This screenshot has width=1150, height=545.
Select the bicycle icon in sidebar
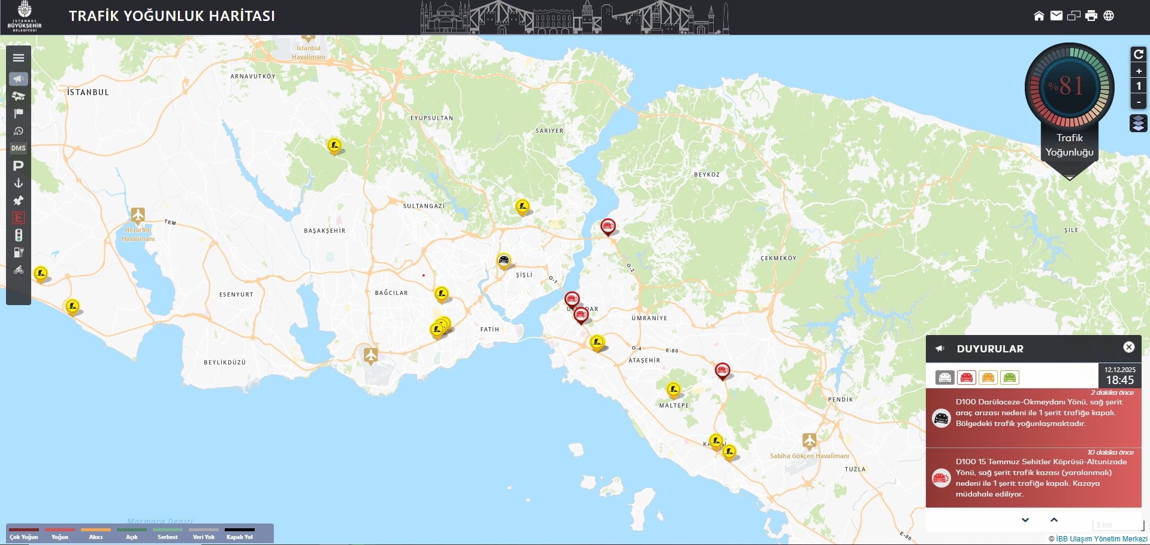click(19, 270)
